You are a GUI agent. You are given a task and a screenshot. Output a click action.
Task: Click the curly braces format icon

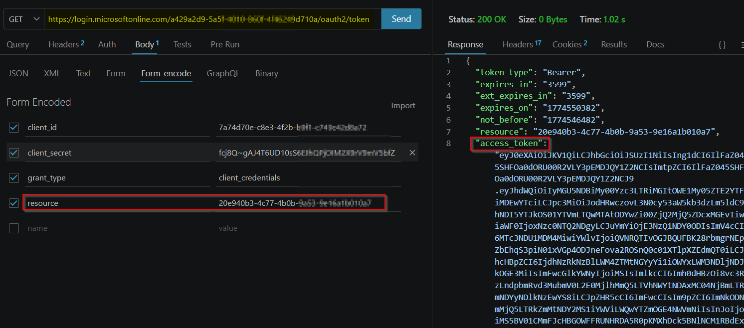(x=722, y=44)
